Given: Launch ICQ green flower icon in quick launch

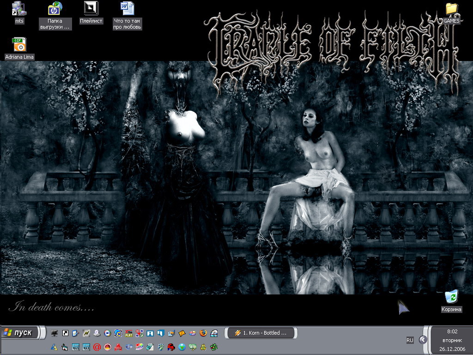Looking at the screenshot, I should (x=214, y=347).
